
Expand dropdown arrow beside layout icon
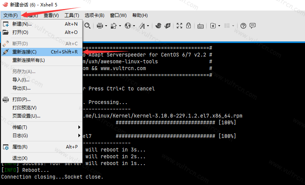pos(233,26)
